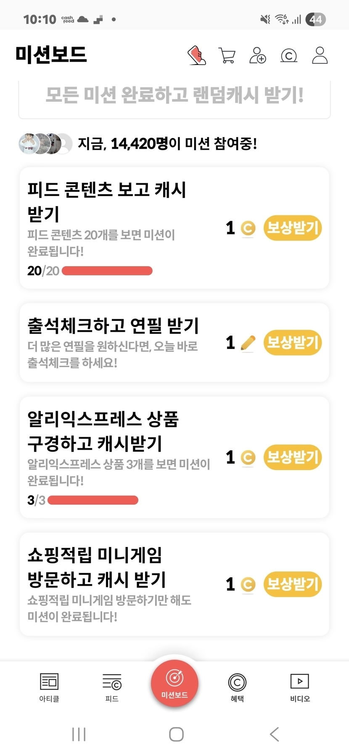Go to the 아티클 tab

pyautogui.click(x=49, y=687)
